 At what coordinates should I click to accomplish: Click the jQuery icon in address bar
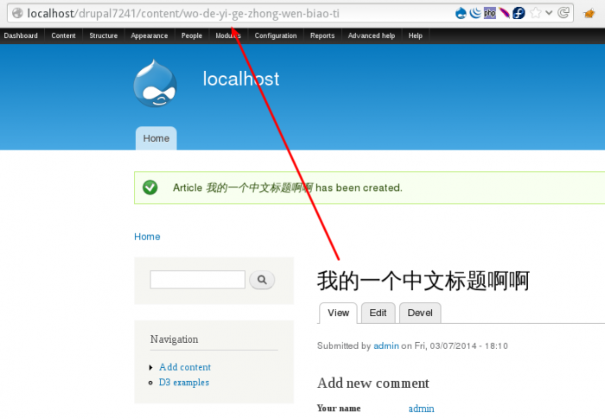tap(475, 13)
